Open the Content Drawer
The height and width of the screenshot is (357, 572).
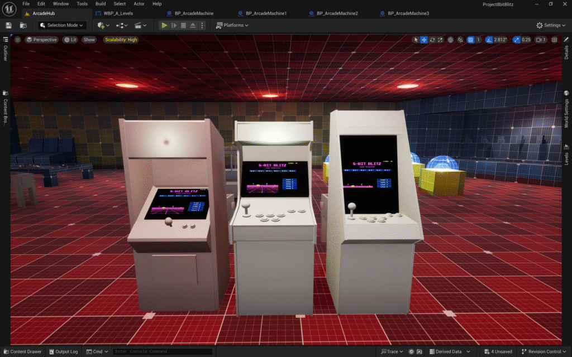pyautogui.click(x=22, y=351)
